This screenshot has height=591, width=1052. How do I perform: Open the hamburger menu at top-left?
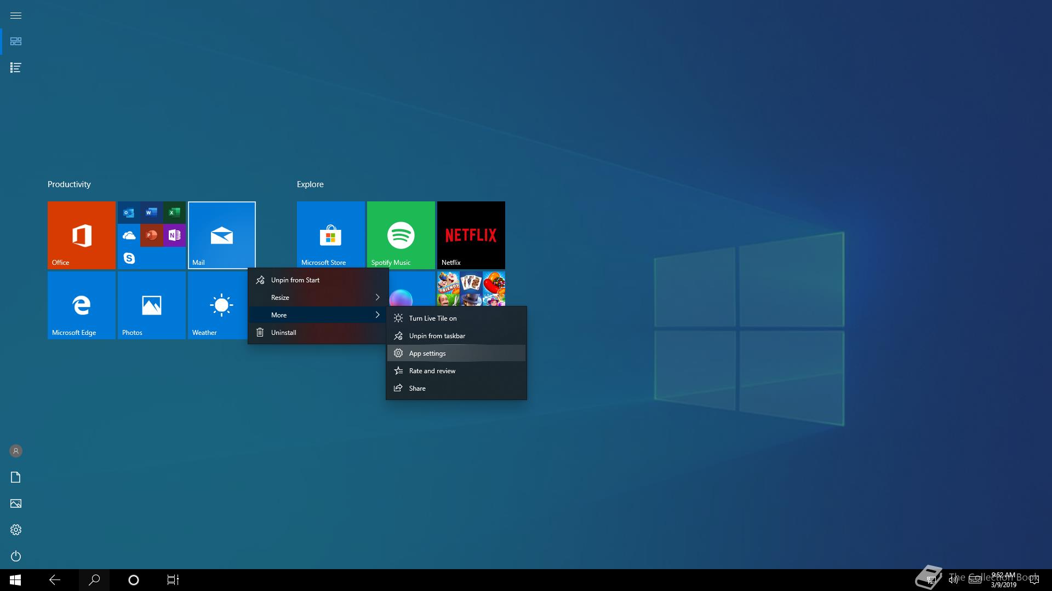click(x=16, y=15)
